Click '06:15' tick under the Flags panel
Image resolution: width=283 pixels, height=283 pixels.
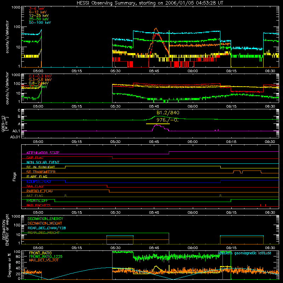[x=231, y=213]
